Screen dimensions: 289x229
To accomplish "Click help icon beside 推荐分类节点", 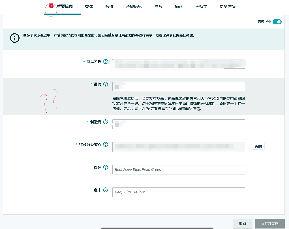I will (x=106, y=144).
